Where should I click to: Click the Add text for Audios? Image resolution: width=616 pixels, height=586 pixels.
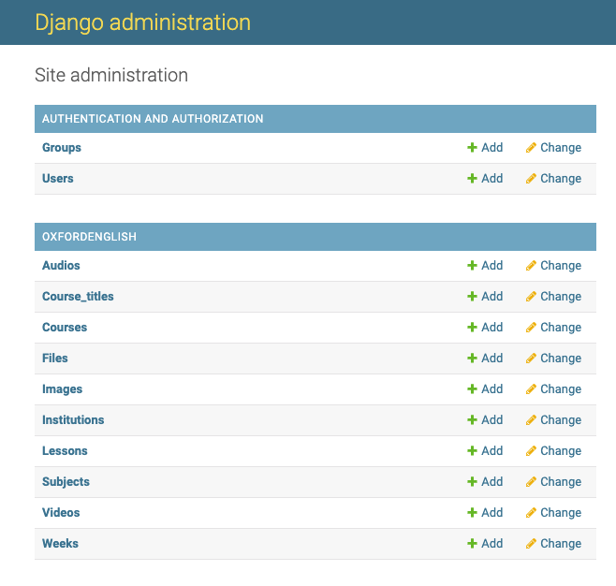[x=492, y=266]
